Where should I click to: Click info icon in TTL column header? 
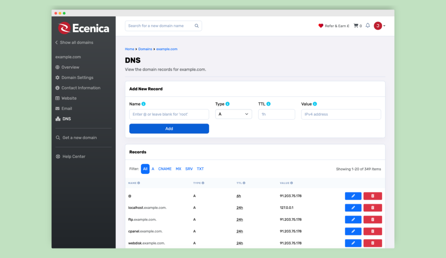click(x=244, y=183)
